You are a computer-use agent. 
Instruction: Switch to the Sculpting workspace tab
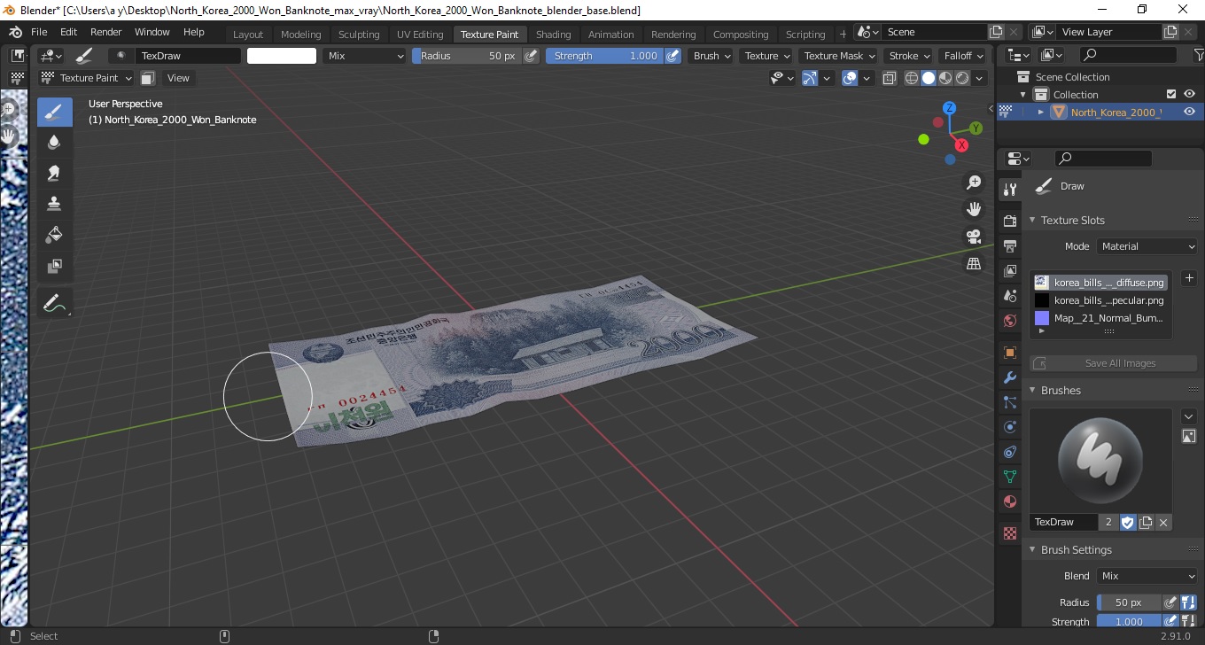[359, 35]
